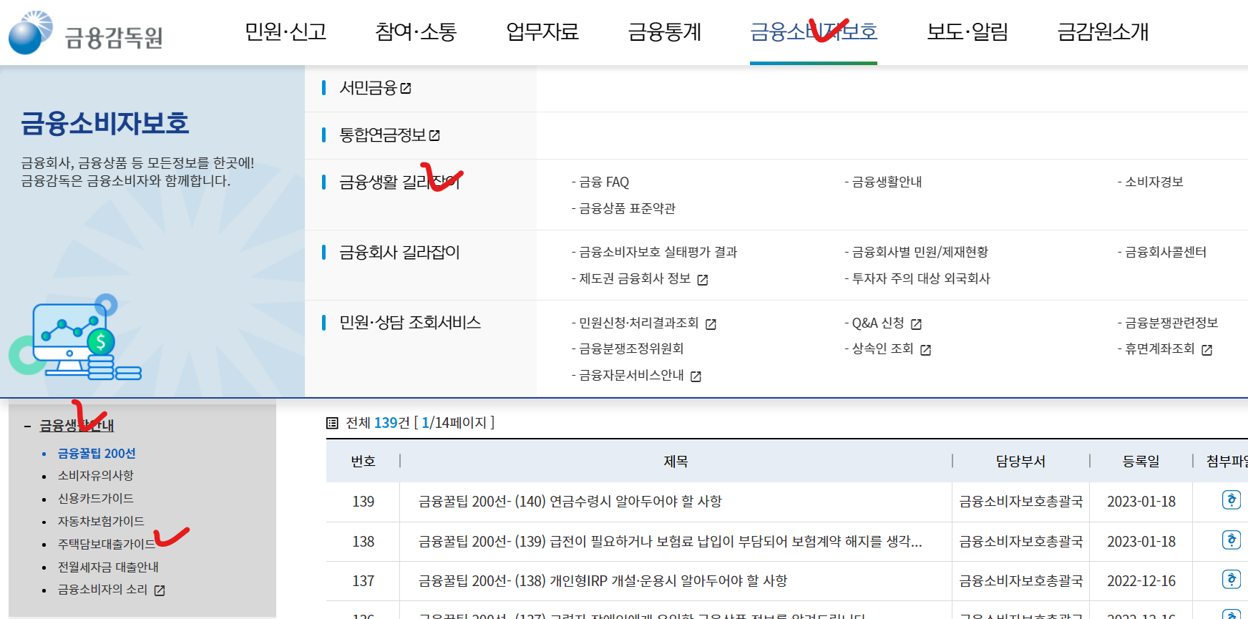1248x619 pixels.
Task: Go to 금융 FAQ
Action: 604,182
